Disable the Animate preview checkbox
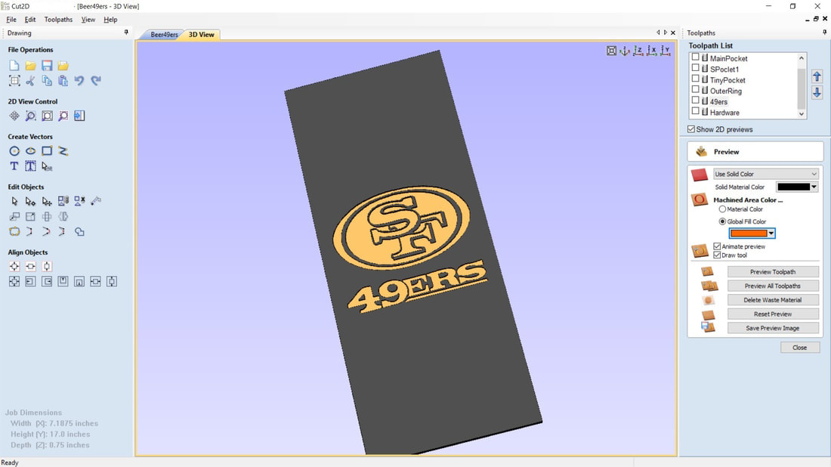Image resolution: width=831 pixels, height=467 pixels. click(717, 246)
